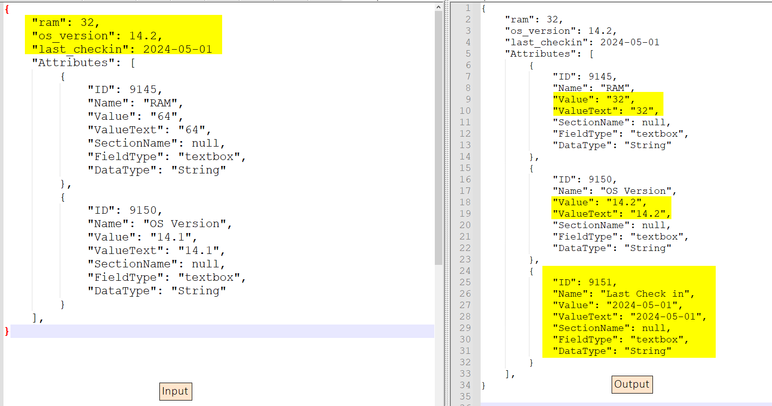
Task: Click line number 34 in the gutter
Action: (x=465, y=385)
